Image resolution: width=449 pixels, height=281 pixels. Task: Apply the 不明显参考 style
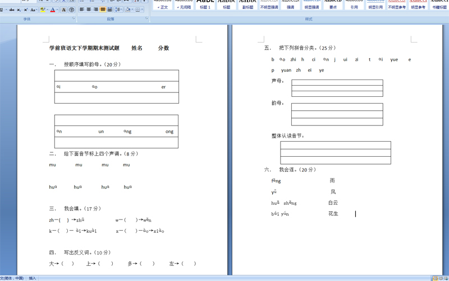(397, 5)
